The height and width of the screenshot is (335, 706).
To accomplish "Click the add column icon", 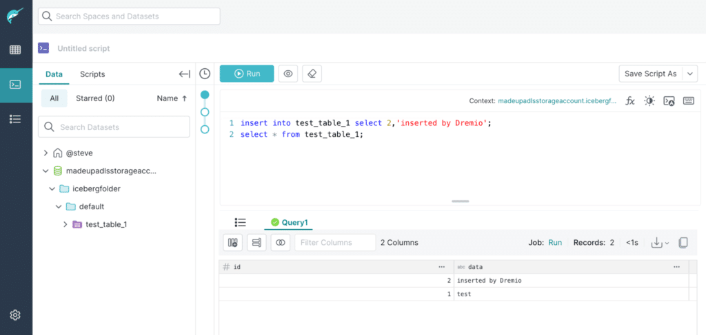I will pyautogui.click(x=233, y=243).
